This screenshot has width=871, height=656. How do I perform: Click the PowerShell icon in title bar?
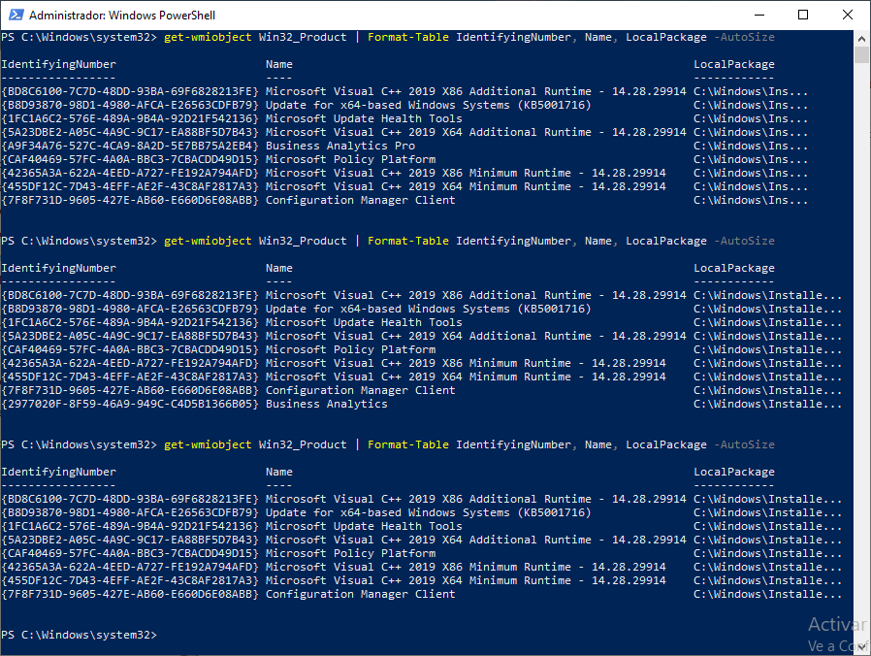[16, 15]
